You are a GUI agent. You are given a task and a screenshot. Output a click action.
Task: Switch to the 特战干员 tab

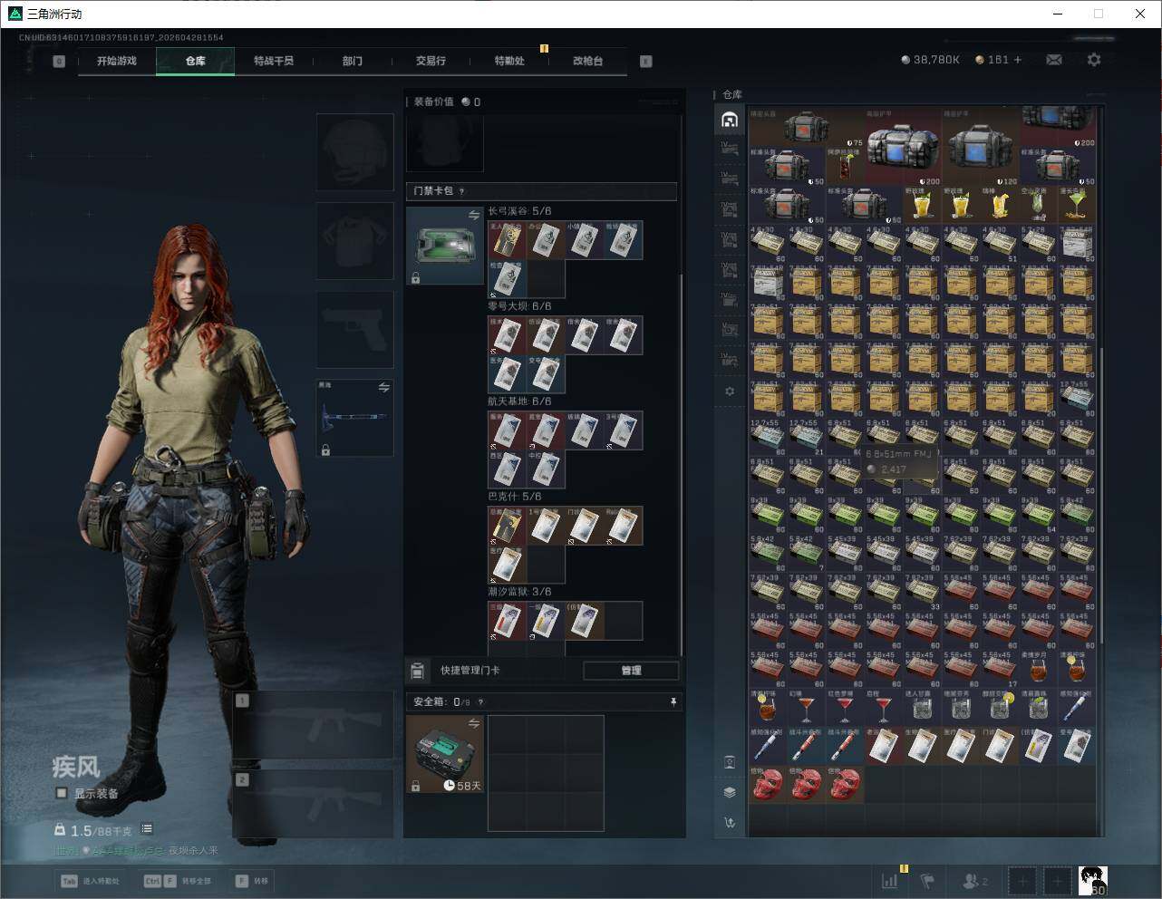tap(274, 61)
